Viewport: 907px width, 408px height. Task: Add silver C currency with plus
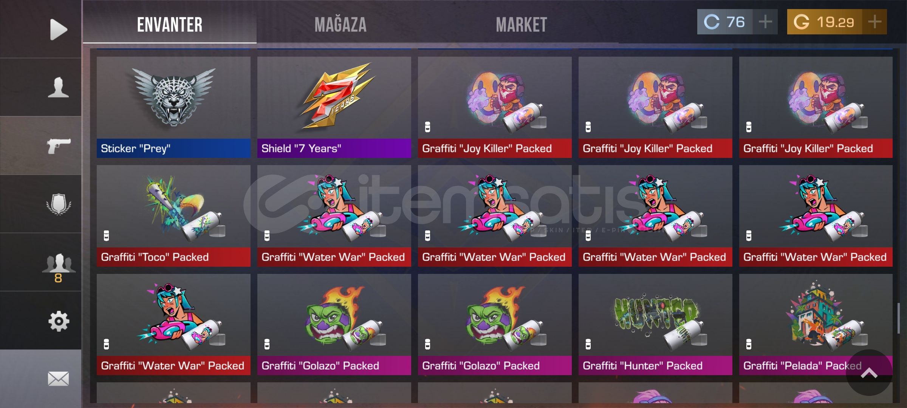tap(765, 22)
